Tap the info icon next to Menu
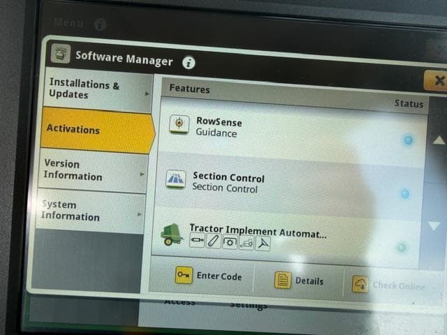Screen dimensions: 447x335 (100, 24)
